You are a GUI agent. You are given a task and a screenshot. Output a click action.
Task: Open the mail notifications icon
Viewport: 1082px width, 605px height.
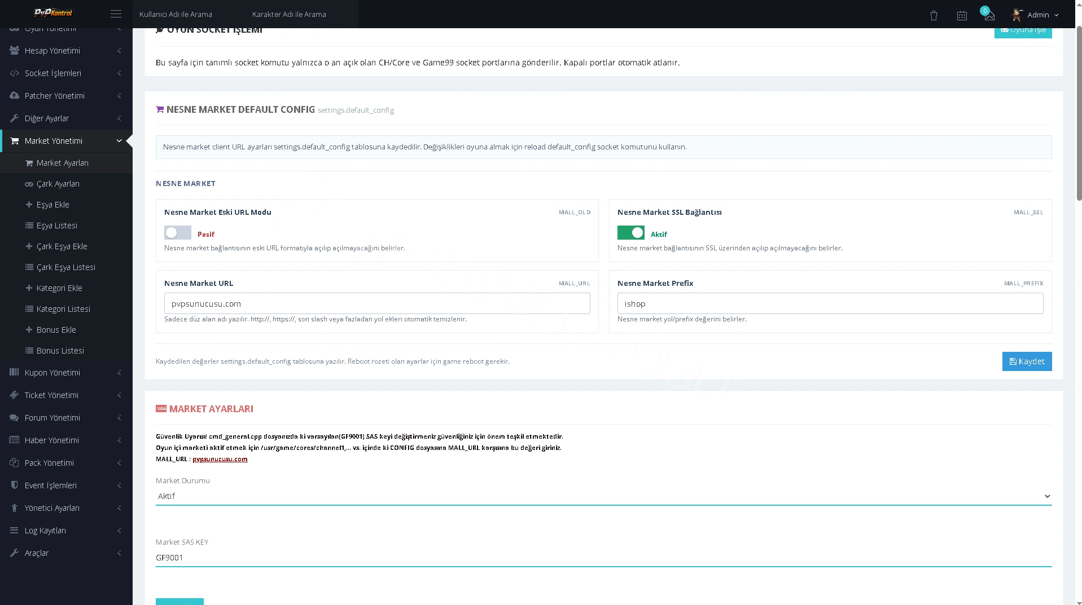989,15
